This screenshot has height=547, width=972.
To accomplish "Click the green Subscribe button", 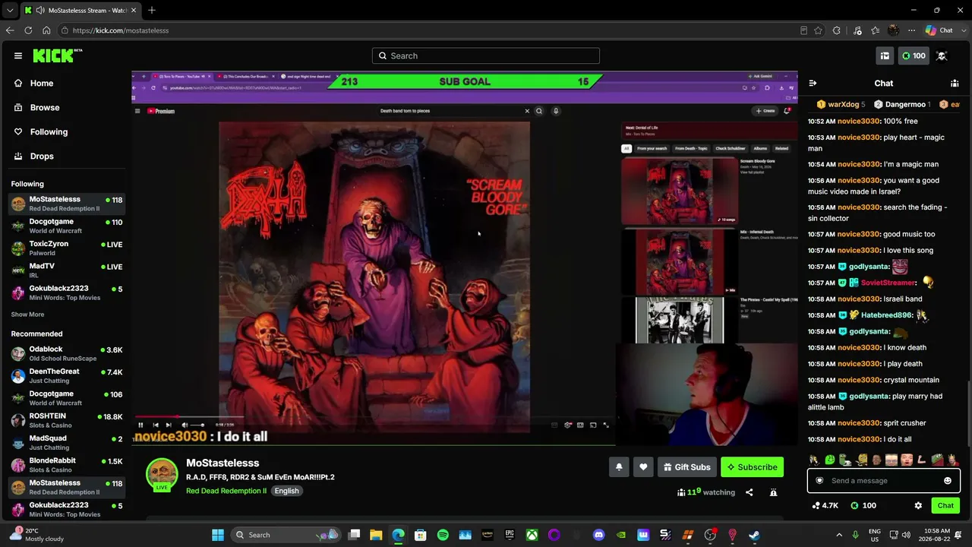I will [752, 467].
